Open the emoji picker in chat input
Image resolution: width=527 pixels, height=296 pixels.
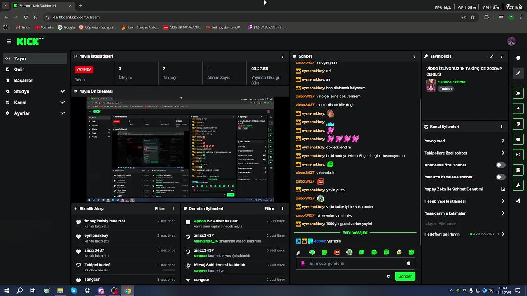point(408,264)
